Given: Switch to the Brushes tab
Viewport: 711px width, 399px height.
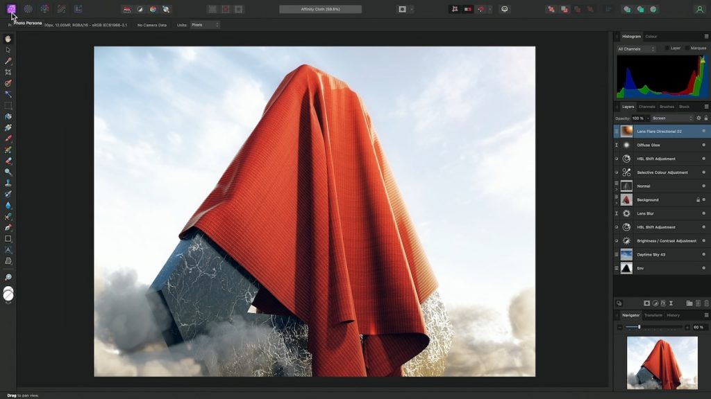Looking at the screenshot, I should coord(667,107).
